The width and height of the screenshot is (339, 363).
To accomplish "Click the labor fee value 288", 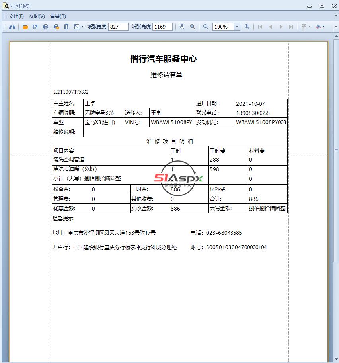I will (x=214, y=160).
